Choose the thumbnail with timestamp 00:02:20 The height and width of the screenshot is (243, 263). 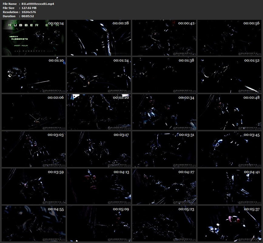pos(99,112)
